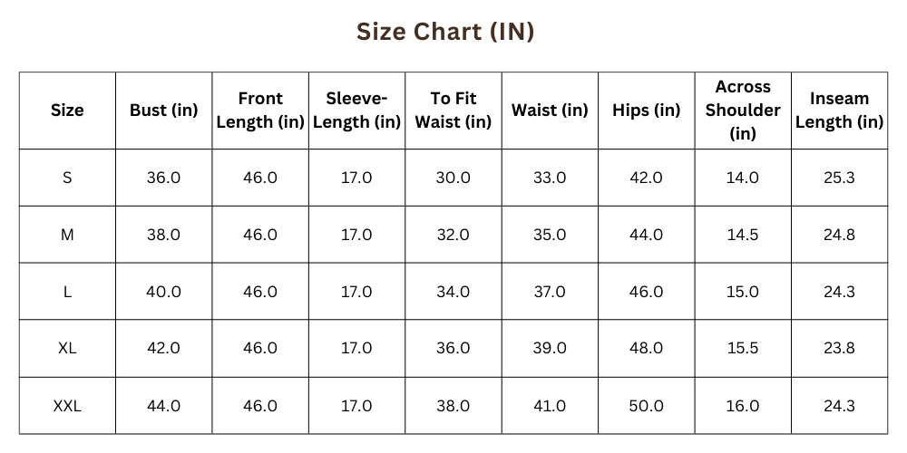
Task: Click the Bust (in) column header
Action: tap(163, 111)
